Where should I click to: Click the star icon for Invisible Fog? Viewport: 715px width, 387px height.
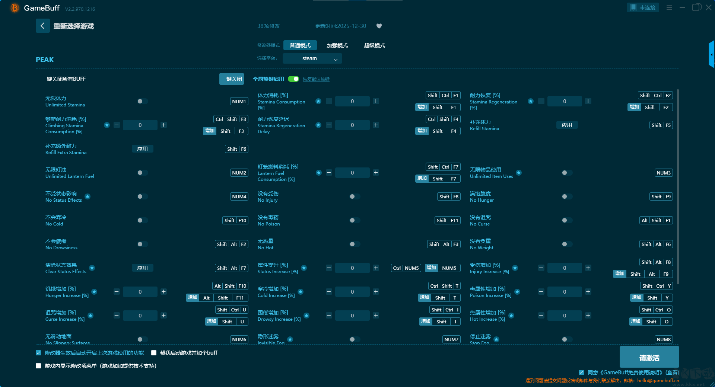290,339
